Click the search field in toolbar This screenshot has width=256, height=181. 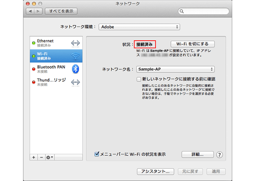pos(204,11)
